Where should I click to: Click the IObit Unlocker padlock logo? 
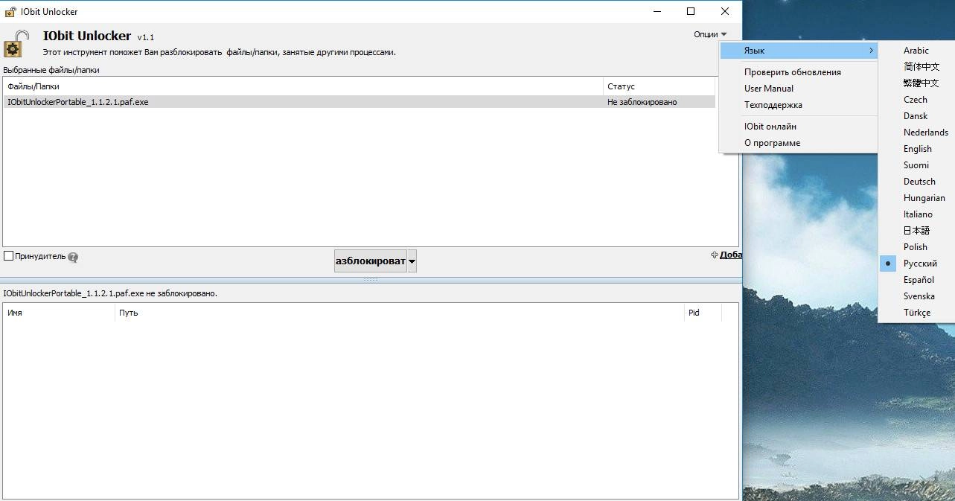tap(16, 43)
